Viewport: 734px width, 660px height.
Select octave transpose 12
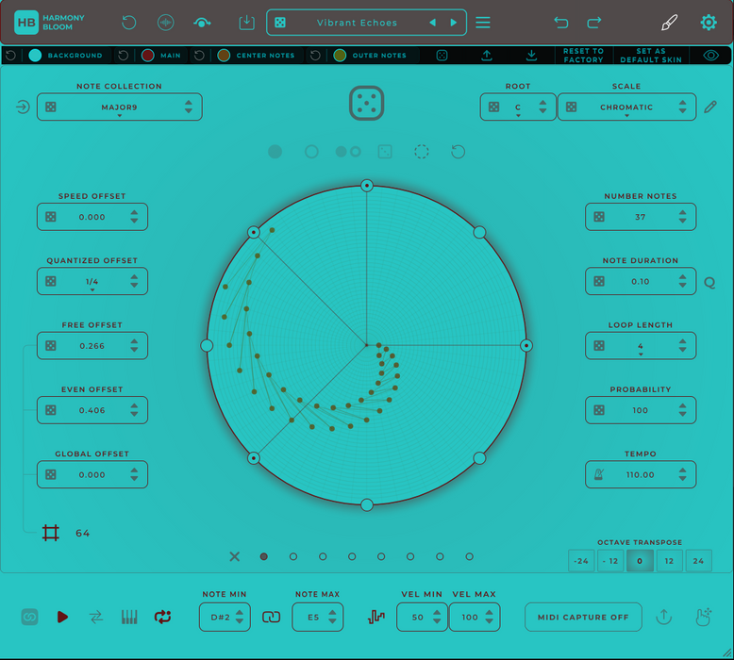pyautogui.click(x=669, y=561)
